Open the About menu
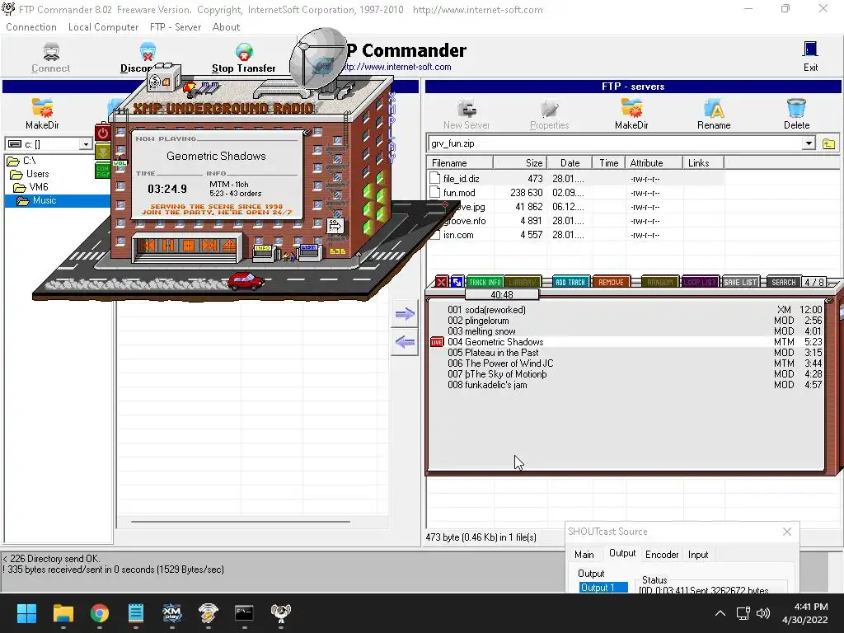The width and height of the screenshot is (844, 633). pos(226,27)
